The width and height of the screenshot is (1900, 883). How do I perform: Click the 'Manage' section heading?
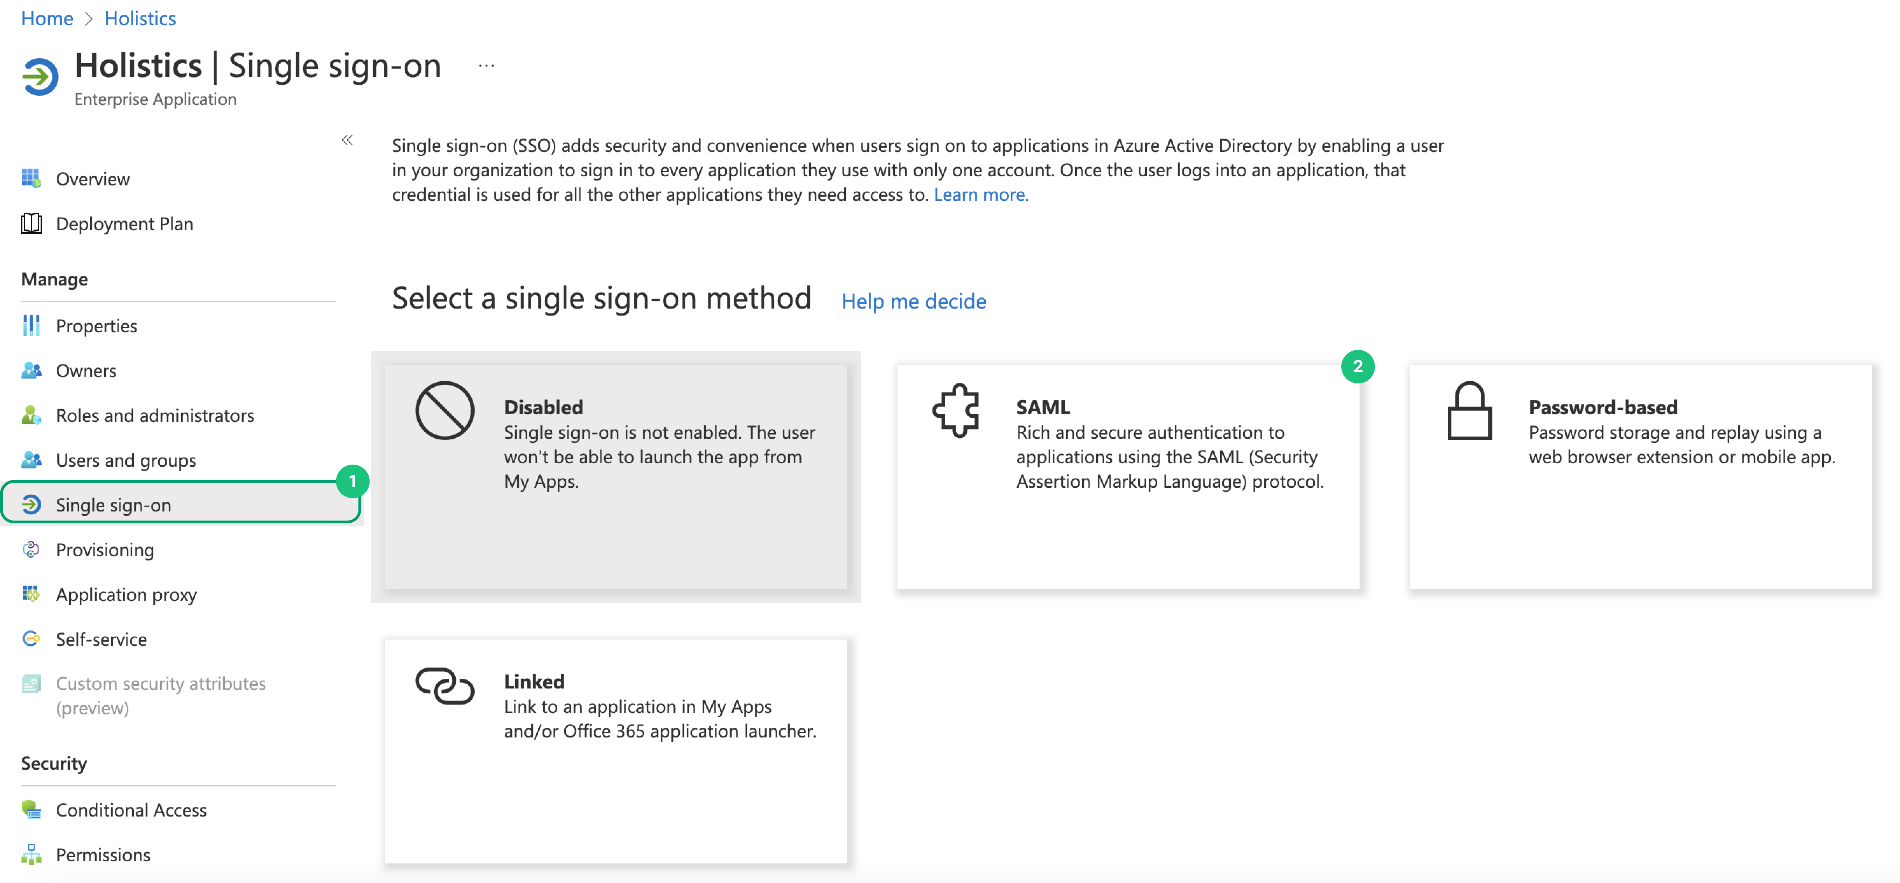(x=55, y=278)
